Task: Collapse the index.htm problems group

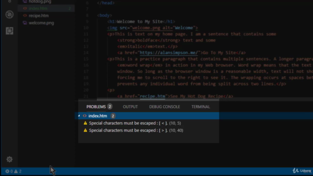Action: pos(79,116)
